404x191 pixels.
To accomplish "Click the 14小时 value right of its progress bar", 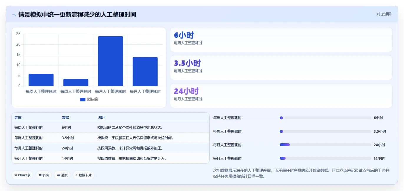I will pos(379,159).
